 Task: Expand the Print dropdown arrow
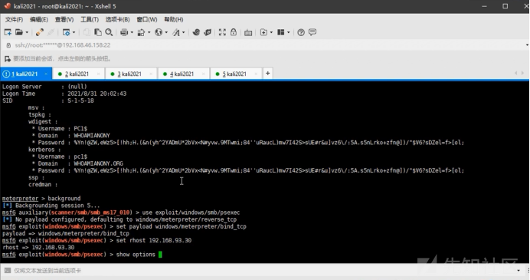[132, 32]
